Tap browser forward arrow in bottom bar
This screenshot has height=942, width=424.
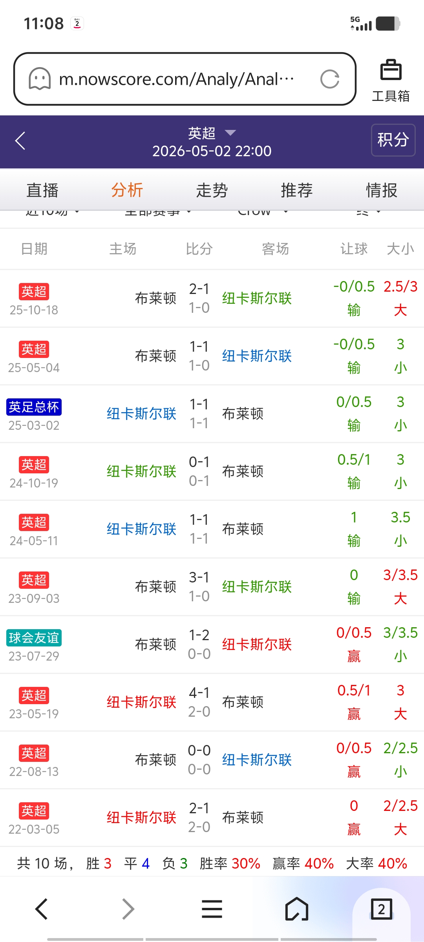(x=128, y=909)
